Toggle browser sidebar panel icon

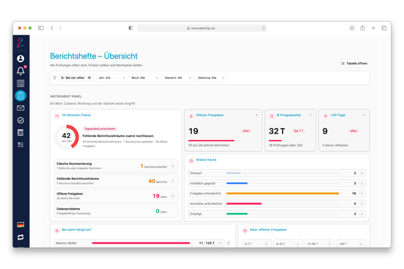pos(41,28)
